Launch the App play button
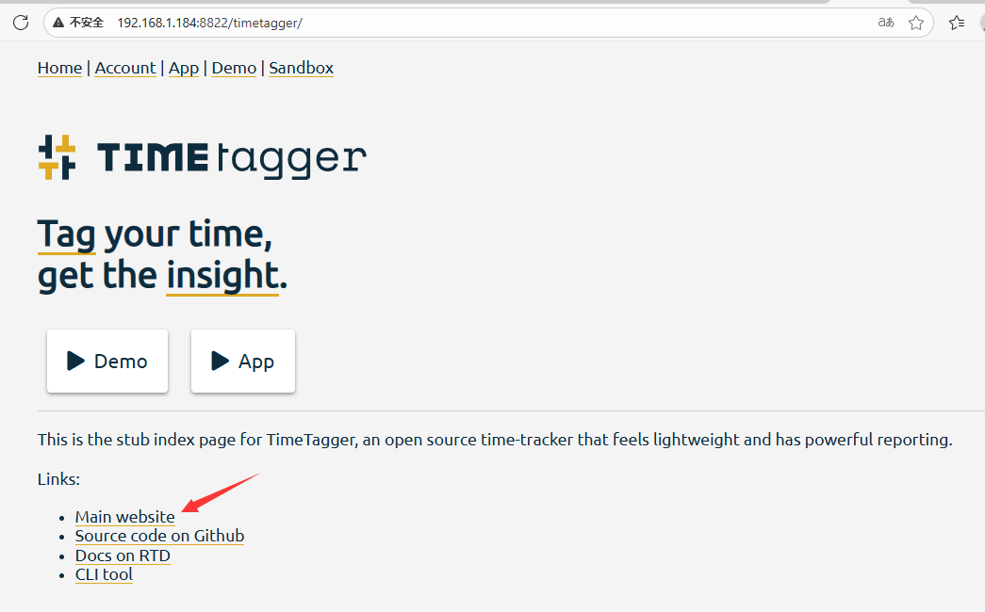 [243, 361]
